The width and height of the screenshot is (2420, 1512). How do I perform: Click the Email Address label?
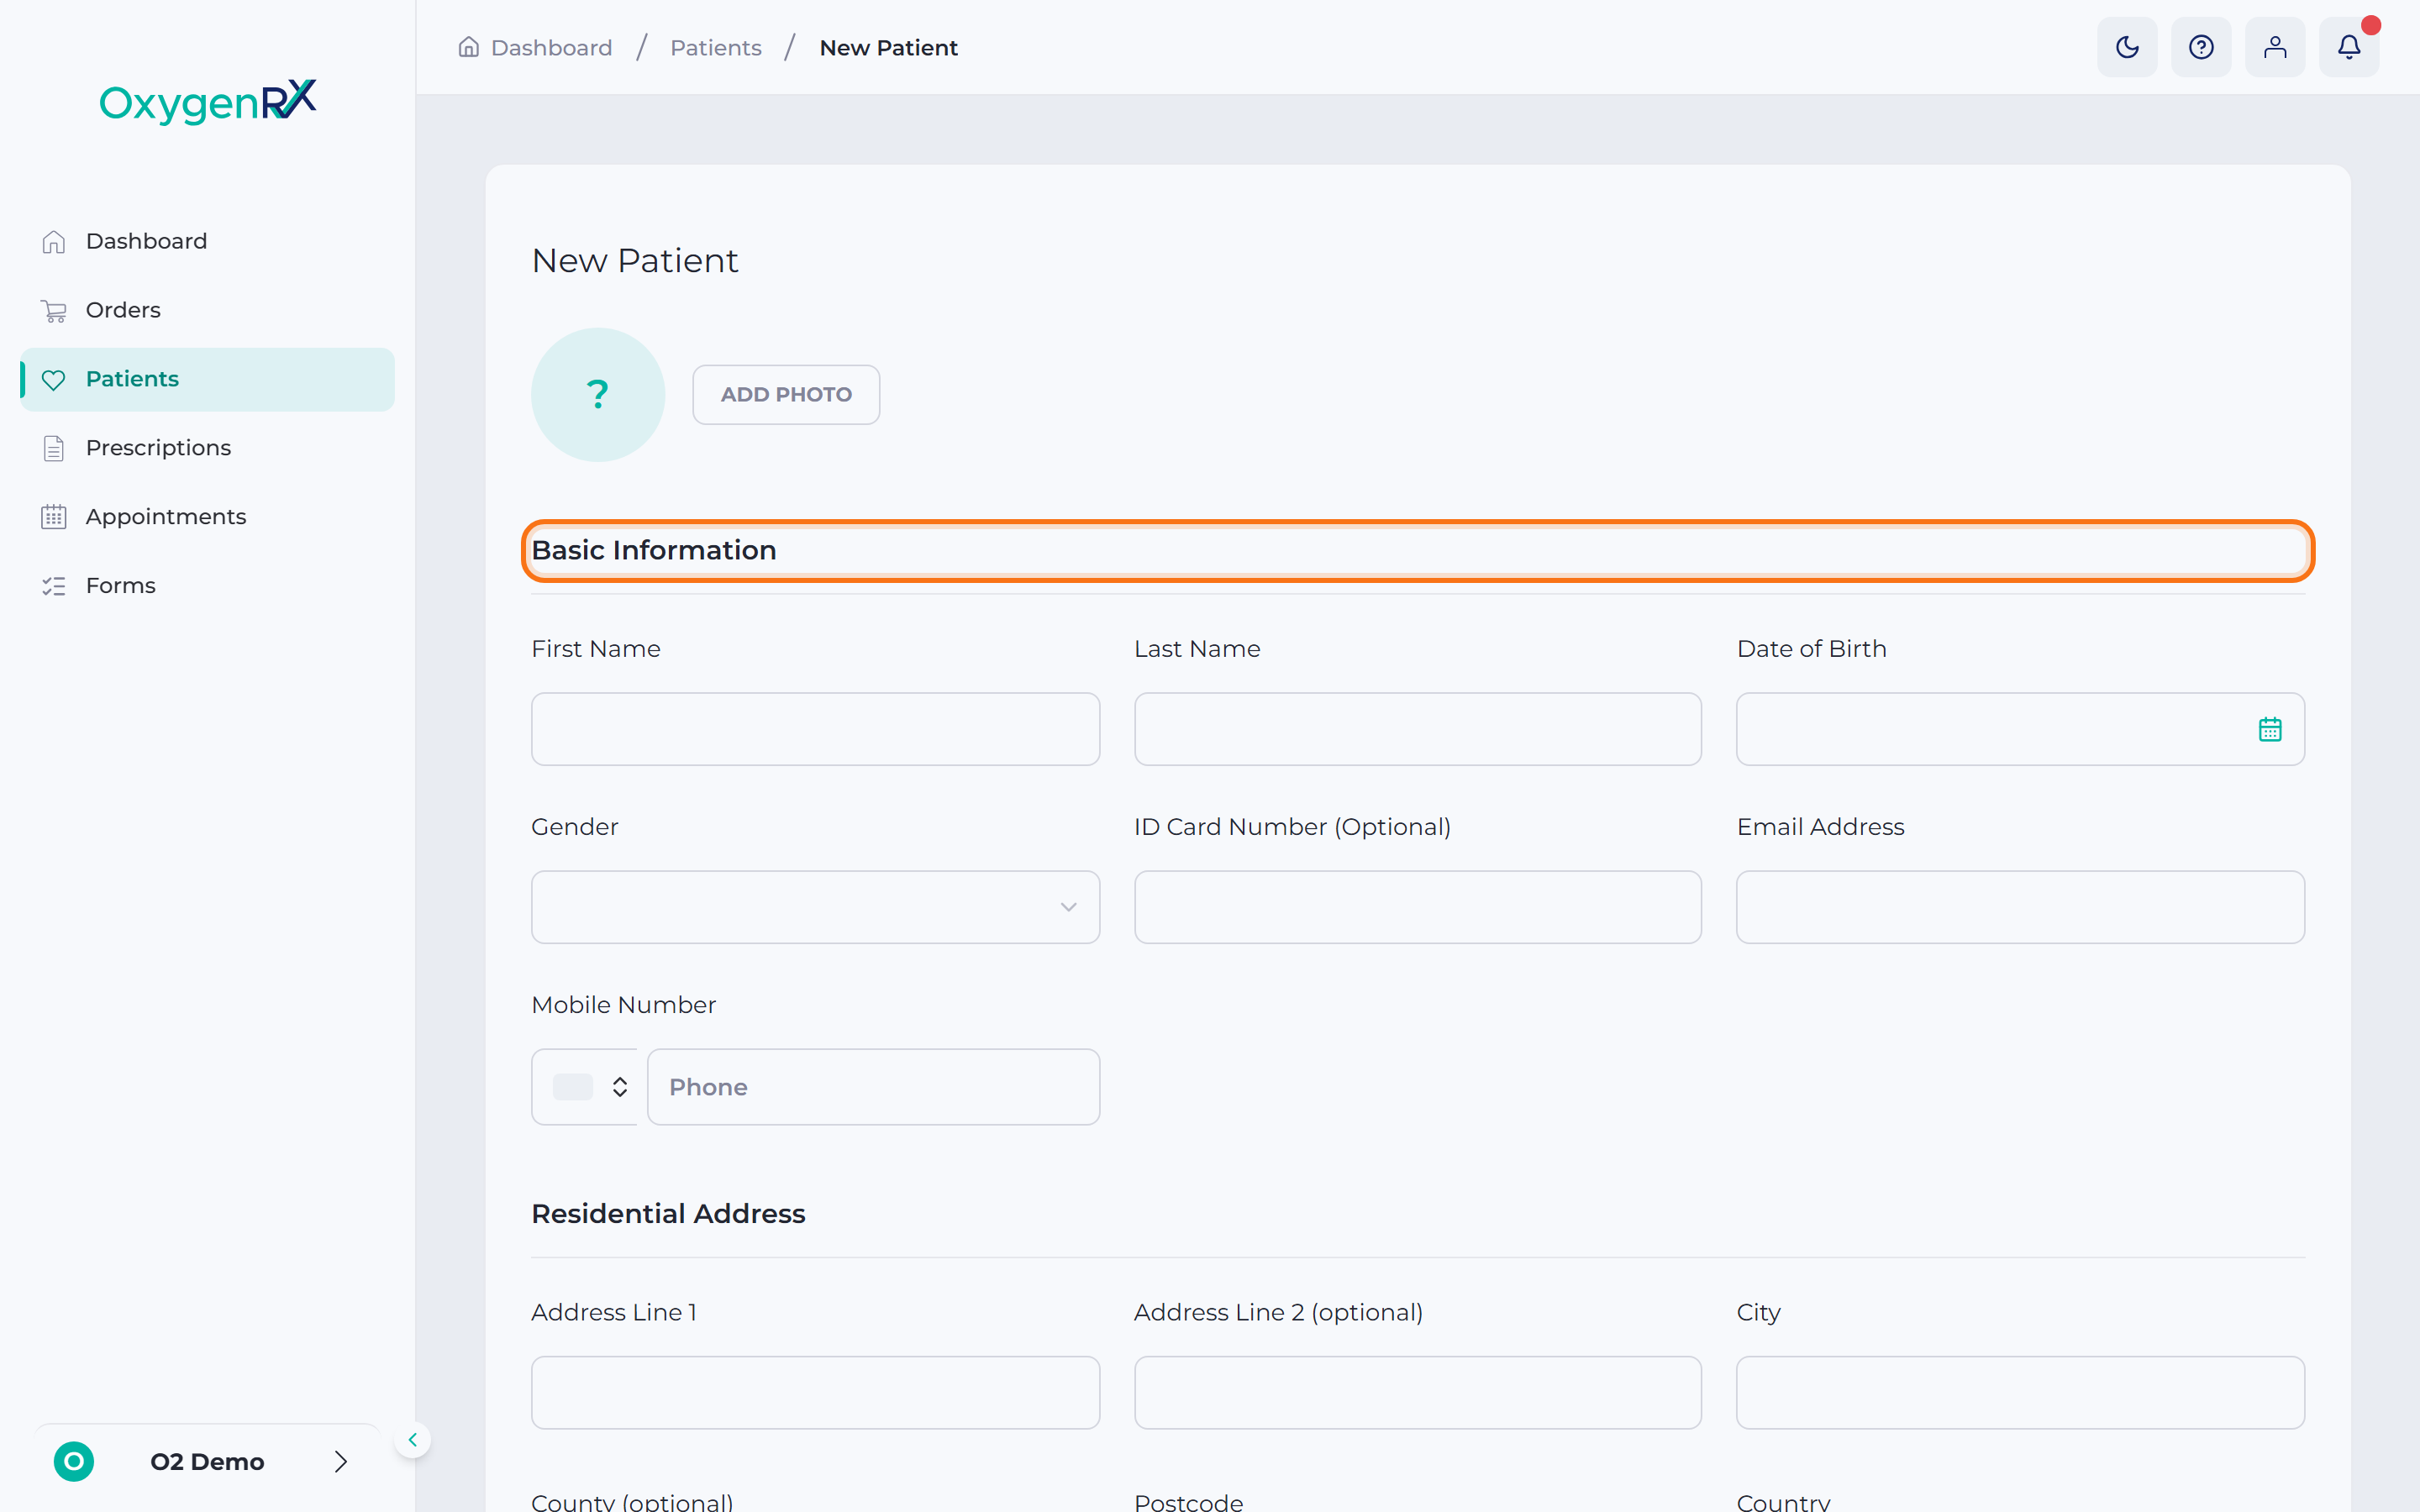coord(1820,827)
